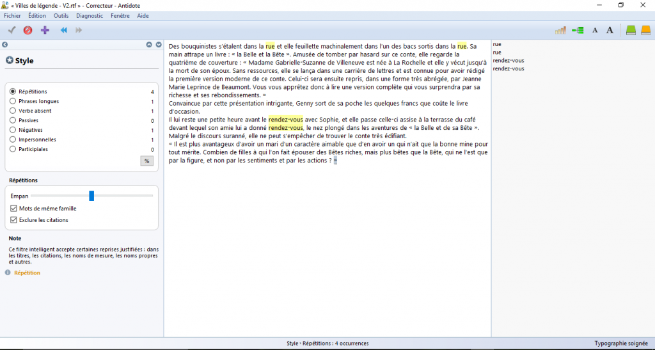Click in the text paragraph starting 'Convaincue par cette'
Viewport: 655px width, 350px height.
click(x=318, y=107)
